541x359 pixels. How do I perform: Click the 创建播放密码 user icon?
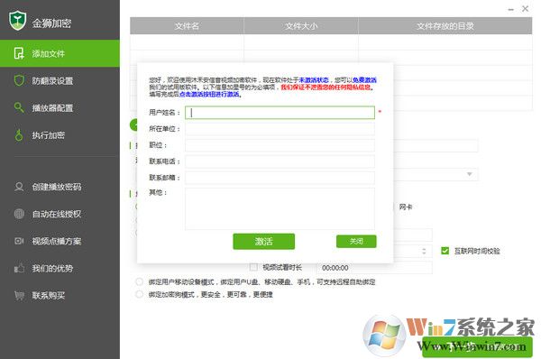19,187
